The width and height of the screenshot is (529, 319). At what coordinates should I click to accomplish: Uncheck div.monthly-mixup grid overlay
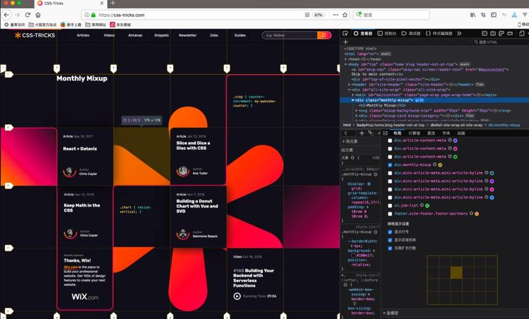pyautogui.click(x=390, y=165)
